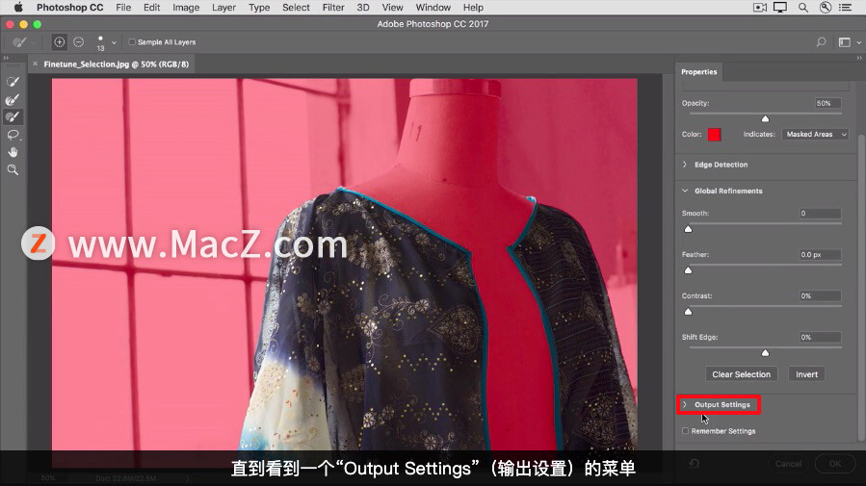This screenshot has height=486, width=866.
Task: Open the workspace switcher dropdown arrow
Action: point(859,42)
